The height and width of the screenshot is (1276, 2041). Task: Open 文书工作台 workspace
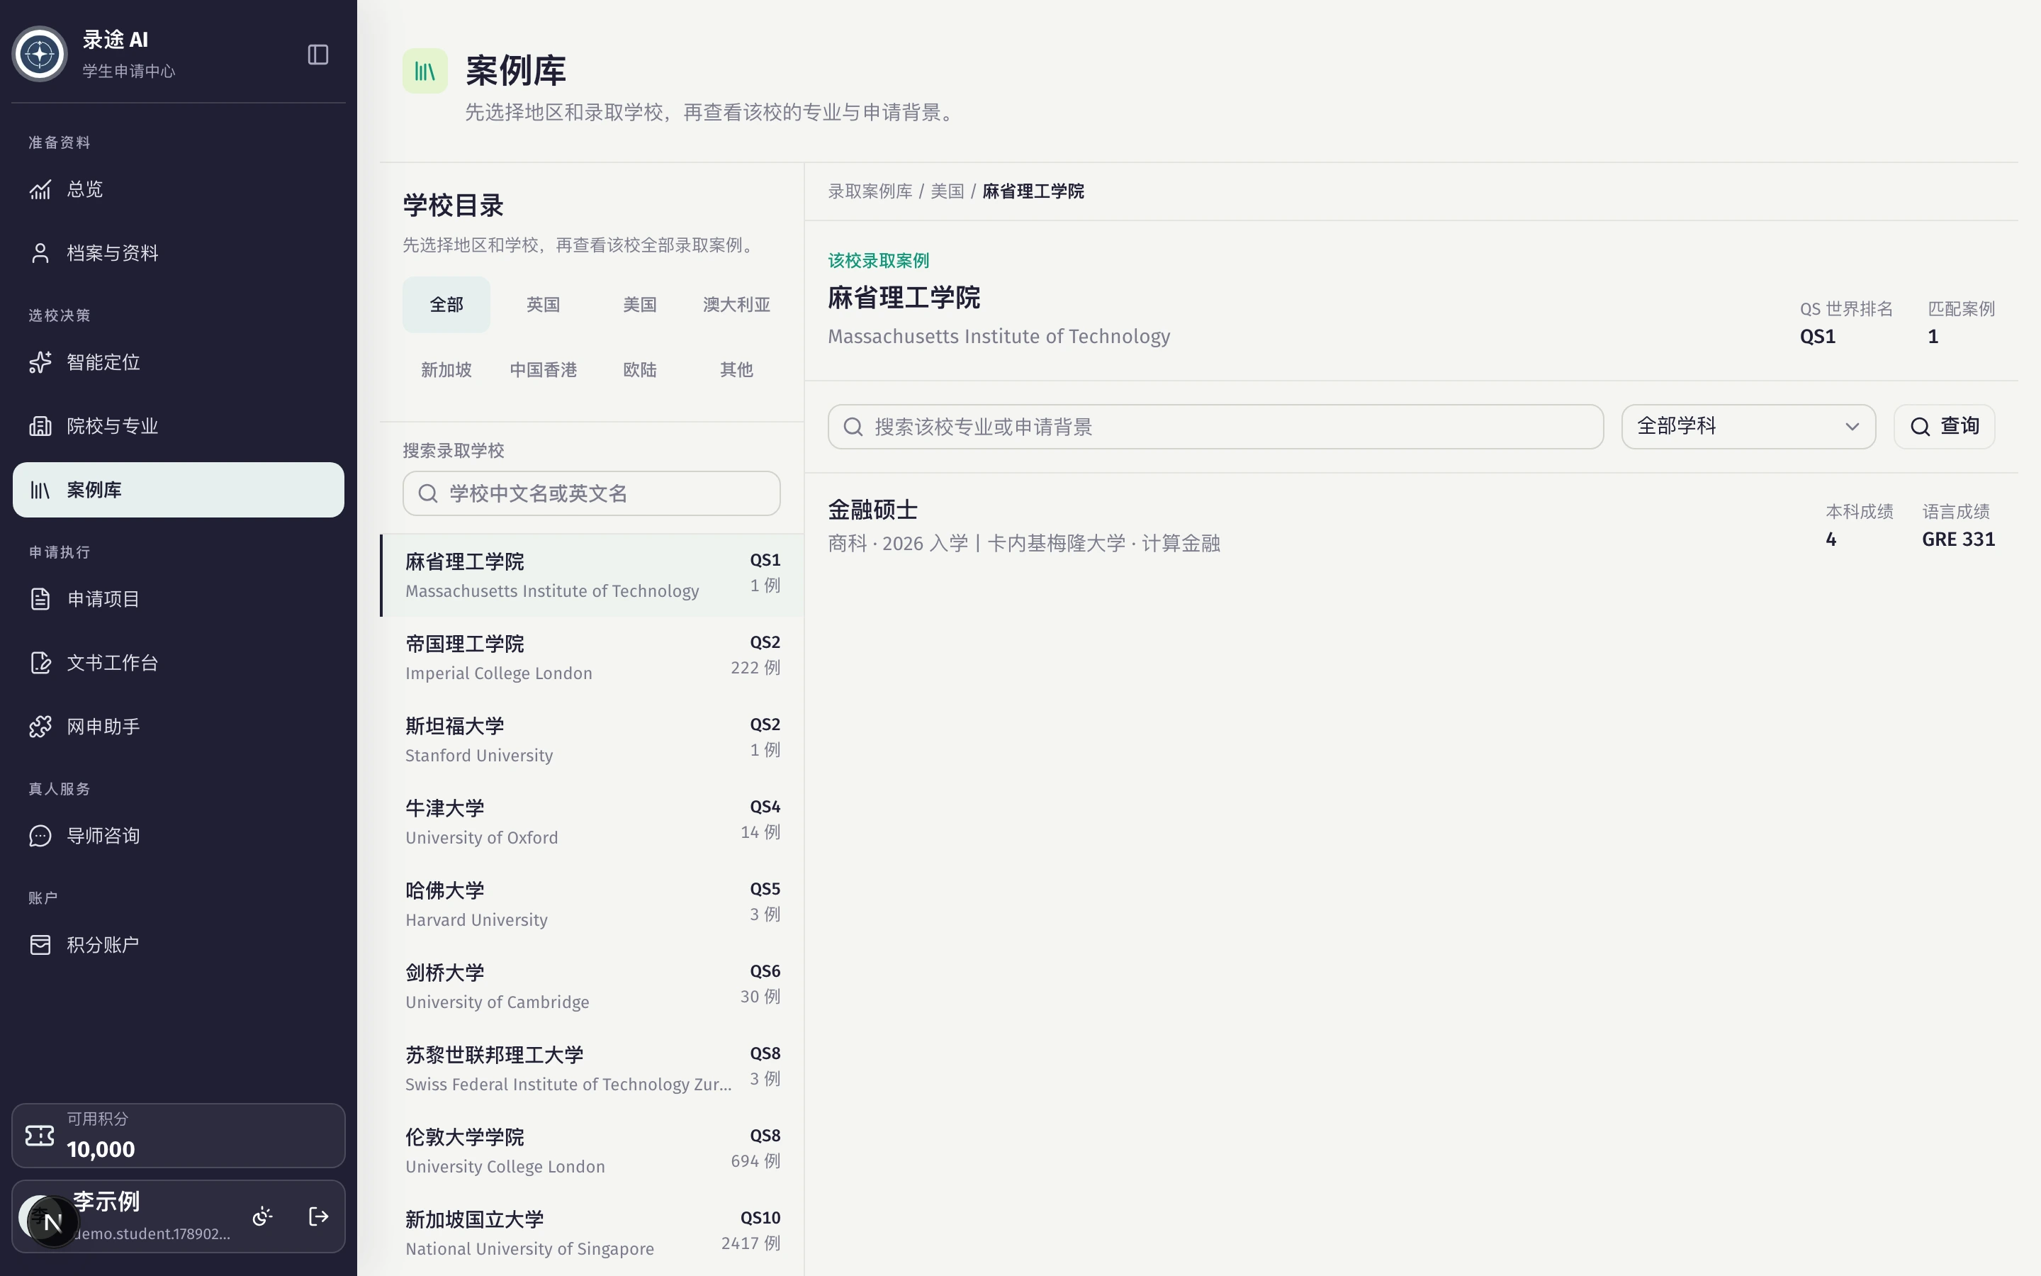pyautogui.click(x=178, y=663)
